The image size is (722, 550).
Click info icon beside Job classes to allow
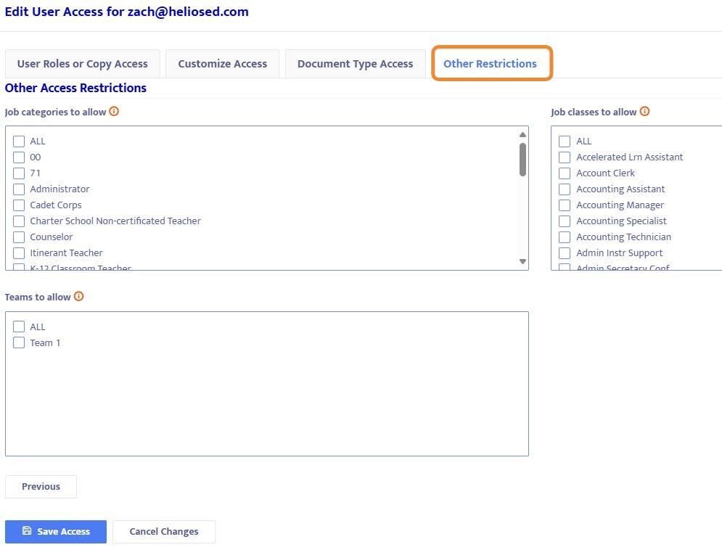pyautogui.click(x=644, y=112)
